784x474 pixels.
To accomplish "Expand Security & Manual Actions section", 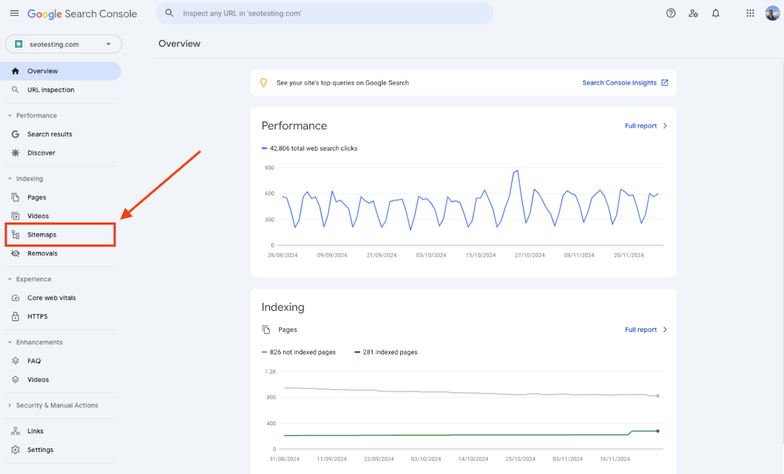I will (x=57, y=405).
